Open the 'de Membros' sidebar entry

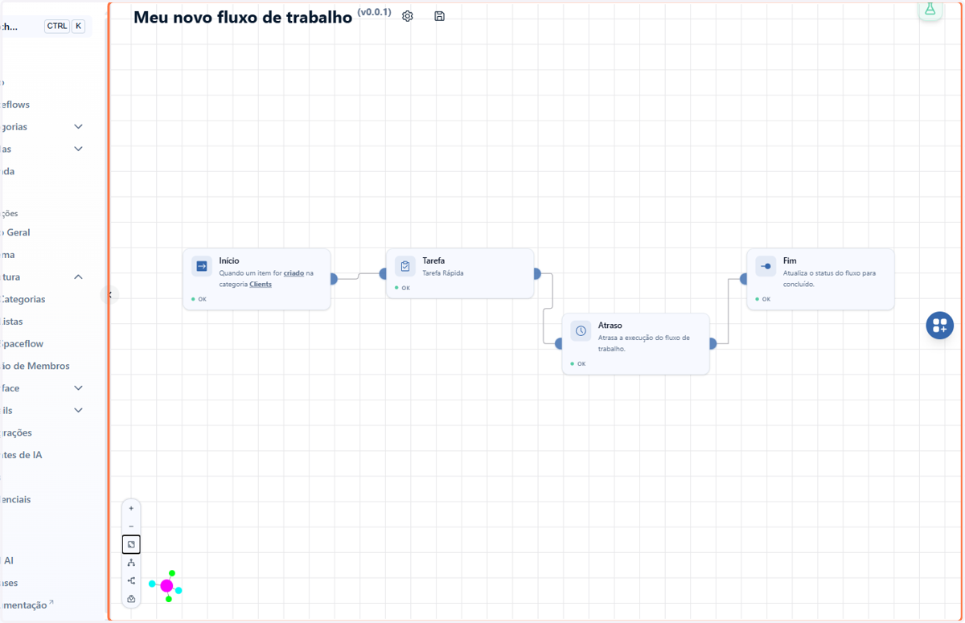pos(35,366)
